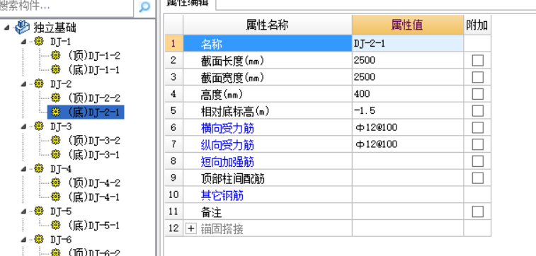The height and width of the screenshot is (256, 536).
Task: Edit the 高度 value 400
Action: (x=407, y=94)
